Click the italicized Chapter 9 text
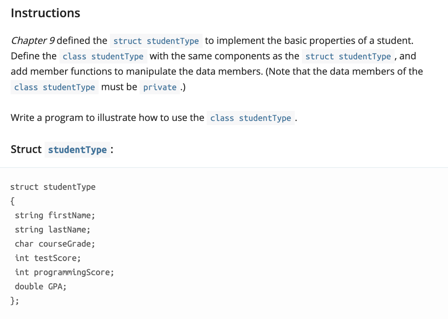The width and height of the screenshot is (448, 319). coord(31,40)
